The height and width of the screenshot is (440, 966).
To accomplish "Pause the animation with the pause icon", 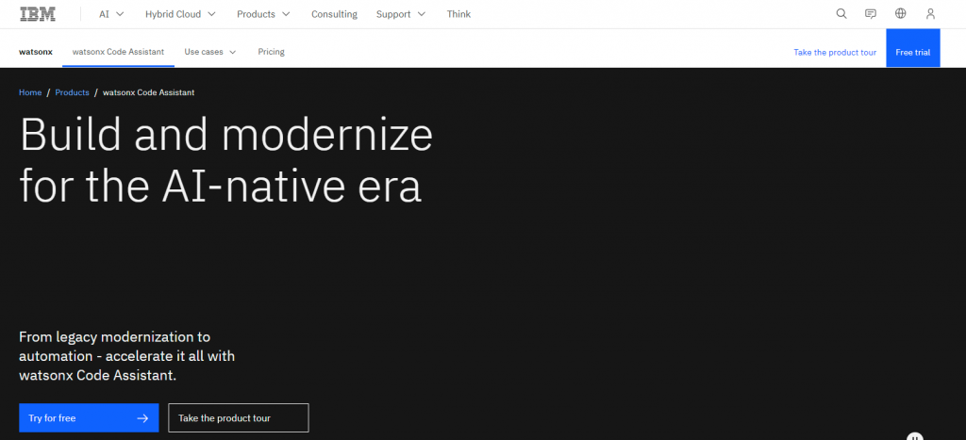I will (x=914, y=437).
